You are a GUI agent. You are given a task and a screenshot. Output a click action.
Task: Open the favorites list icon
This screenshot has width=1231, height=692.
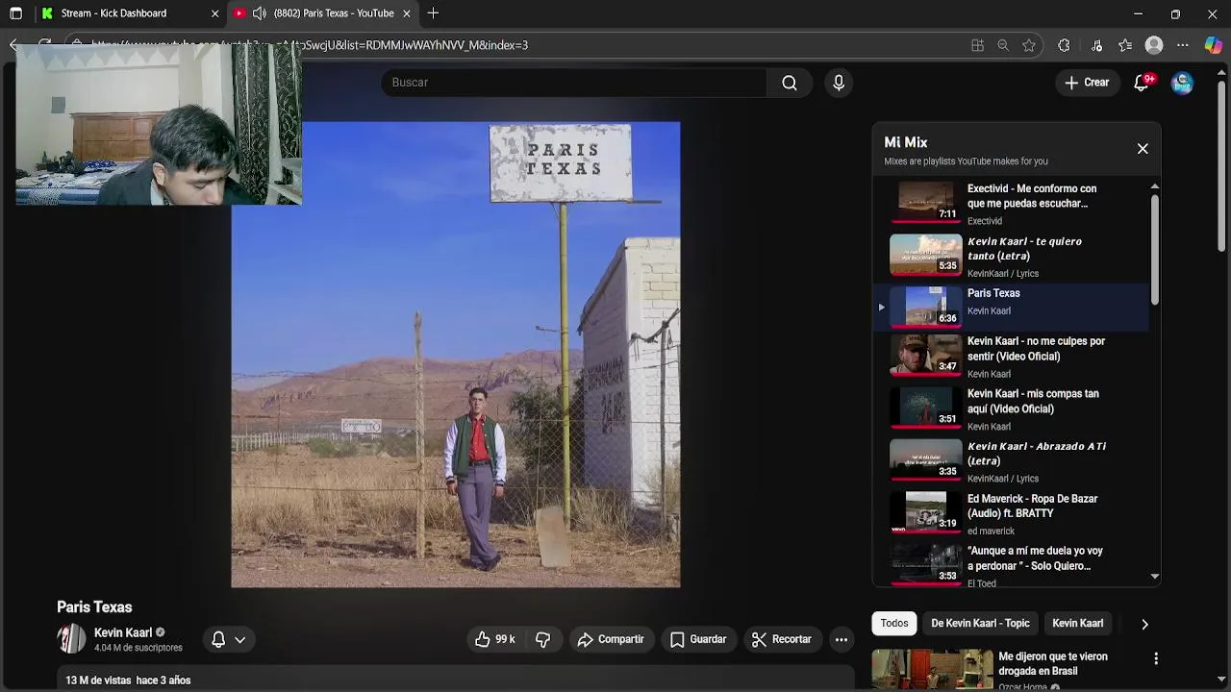click(1125, 45)
